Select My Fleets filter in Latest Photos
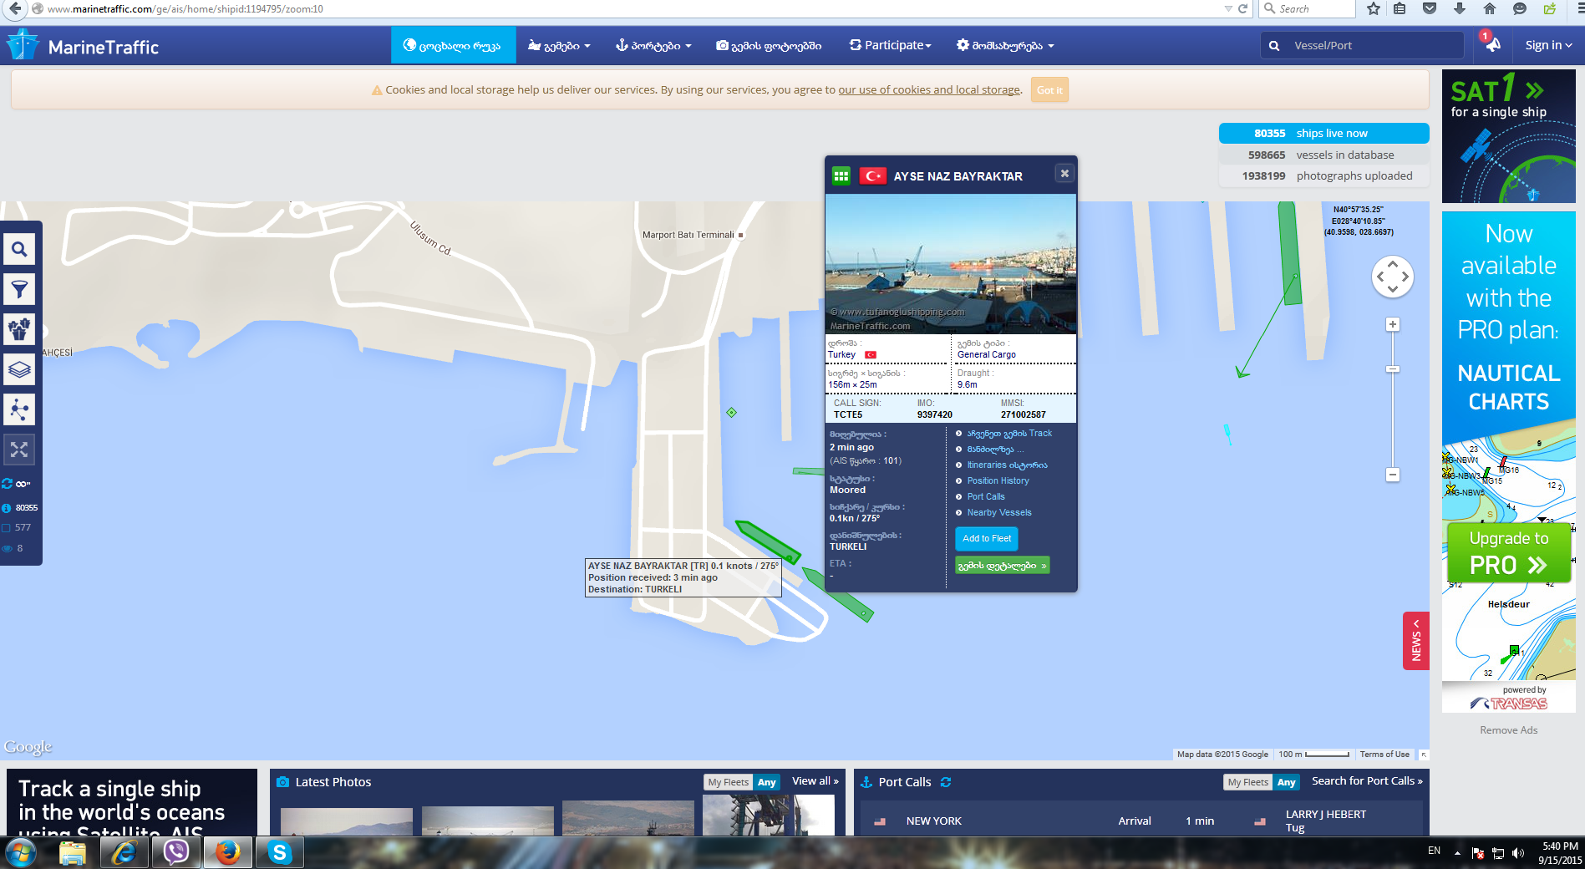The width and height of the screenshot is (1585, 869). pyautogui.click(x=729, y=782)
